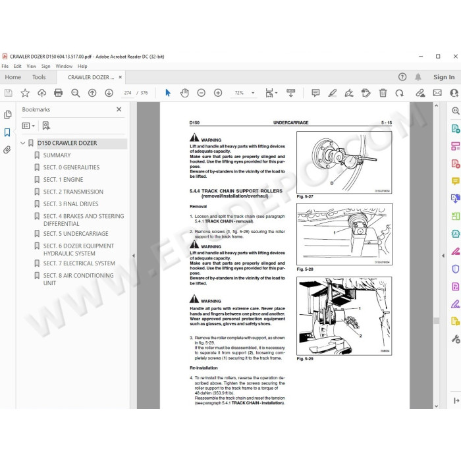The image size is (461, 461).
Task: Select the arrow Selection tool
Action: [168, 93]
